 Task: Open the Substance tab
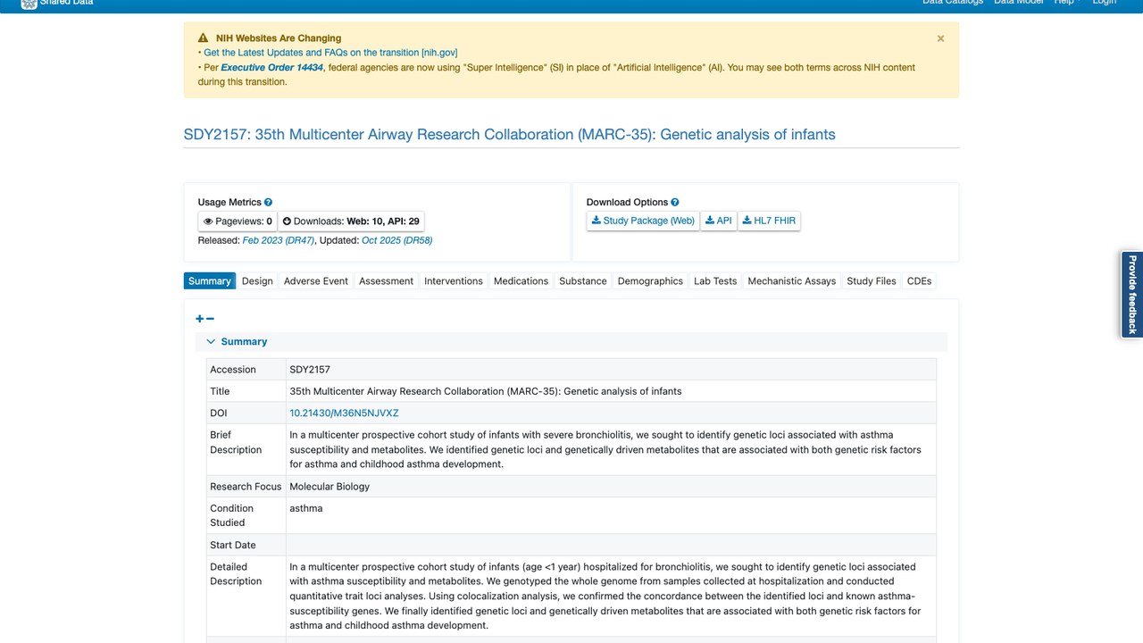583,280
